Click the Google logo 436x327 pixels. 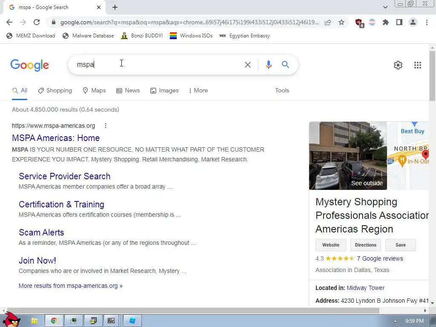pos(29,65)
